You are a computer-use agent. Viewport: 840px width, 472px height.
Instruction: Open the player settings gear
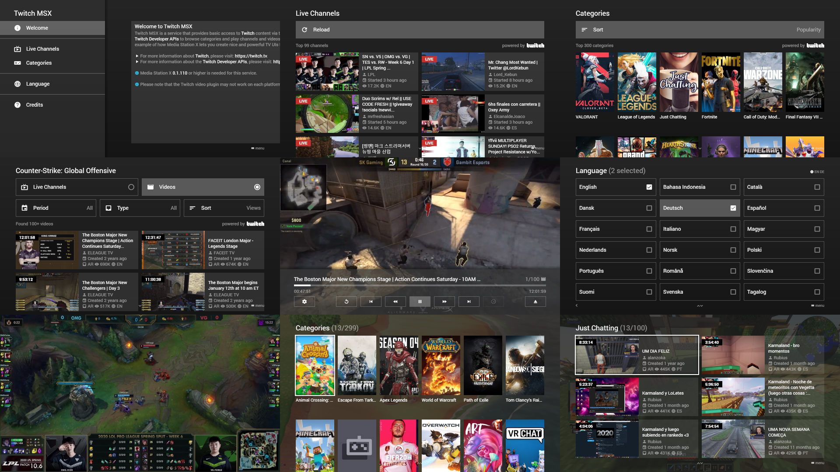(x=304, y=302)
